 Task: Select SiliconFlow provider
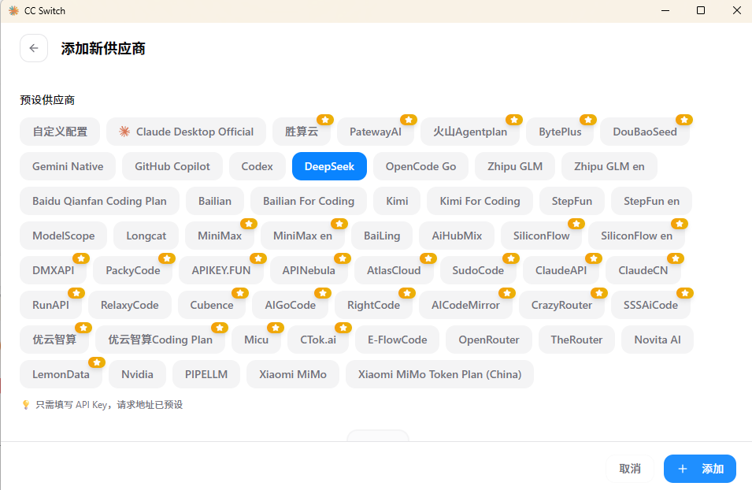pyautogui.click(x=541, y=236)
